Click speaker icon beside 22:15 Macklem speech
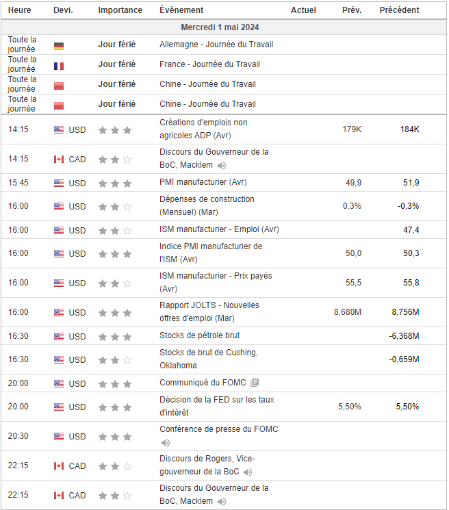The width and height of the screenshot is (449, 510). coord(221,502)
